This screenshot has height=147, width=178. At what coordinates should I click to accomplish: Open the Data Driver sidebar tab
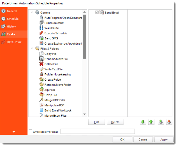point(14,42)
